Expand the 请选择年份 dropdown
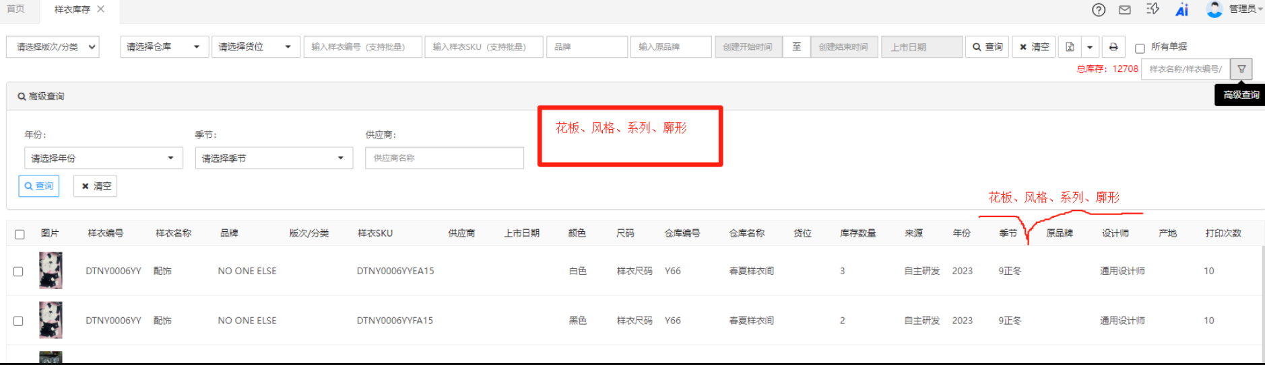Image resolution: width=1265 pixels, height=365 pixels. pos(103,158)
